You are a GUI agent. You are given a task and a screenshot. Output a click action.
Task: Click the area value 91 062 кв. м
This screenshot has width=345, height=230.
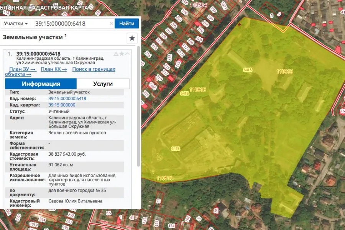coord(61,164)
